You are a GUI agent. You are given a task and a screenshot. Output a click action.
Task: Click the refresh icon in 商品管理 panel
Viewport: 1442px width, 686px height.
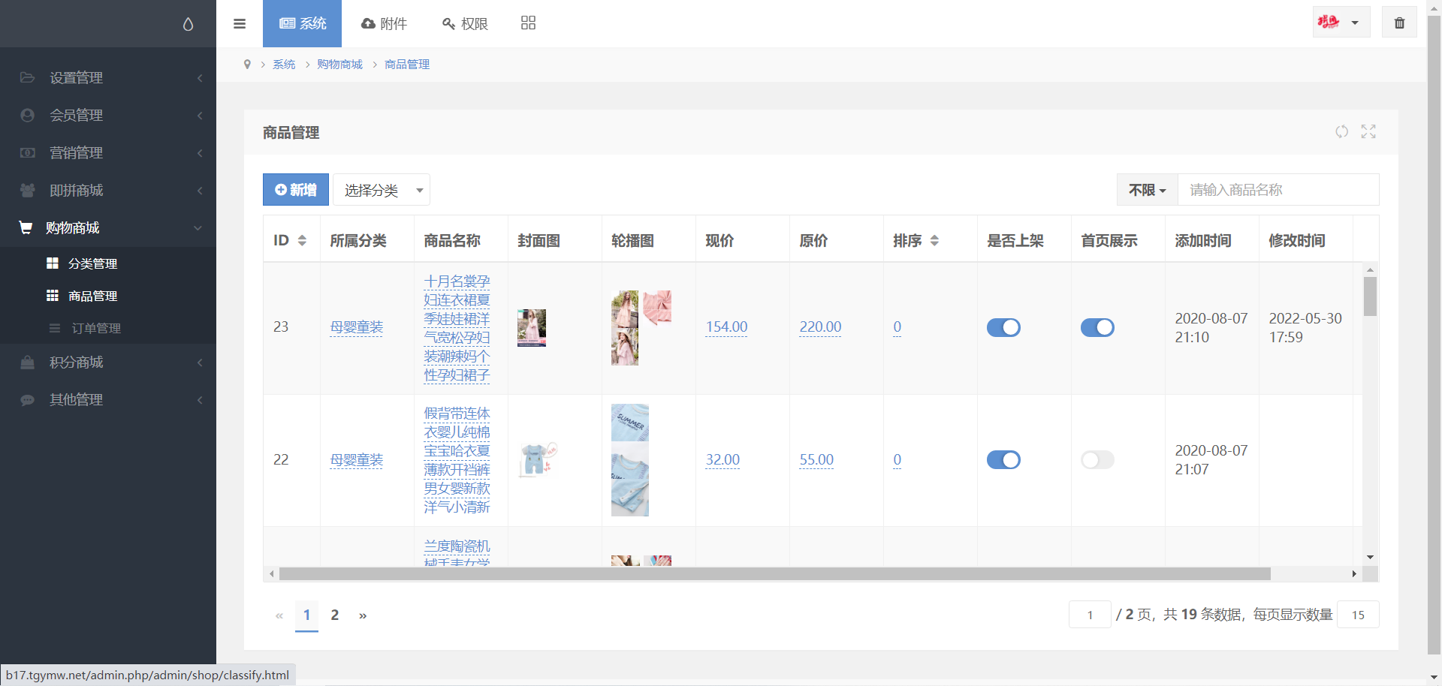pos(1341,132)
